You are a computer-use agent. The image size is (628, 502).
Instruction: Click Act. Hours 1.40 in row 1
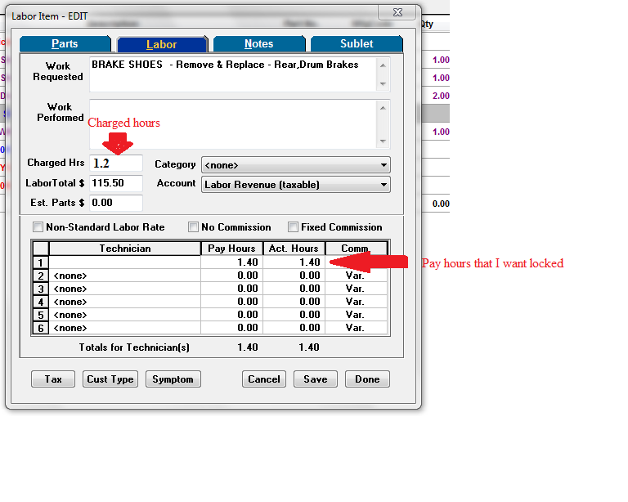294,262
